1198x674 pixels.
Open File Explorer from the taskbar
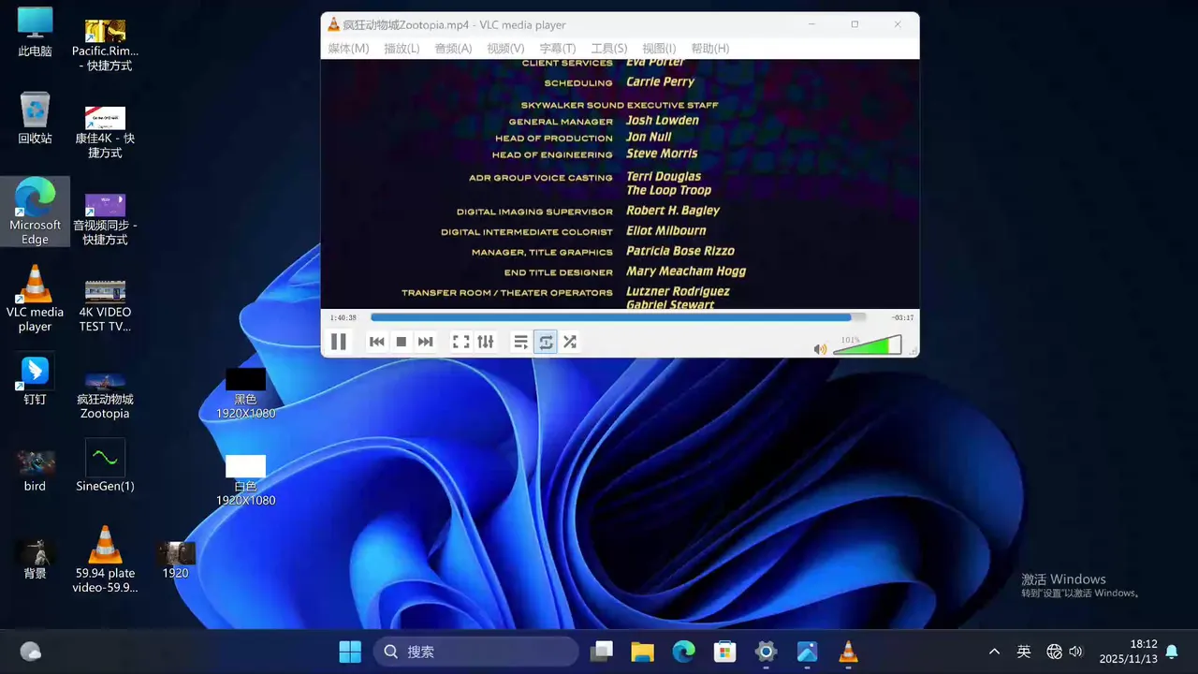point(642,652)
